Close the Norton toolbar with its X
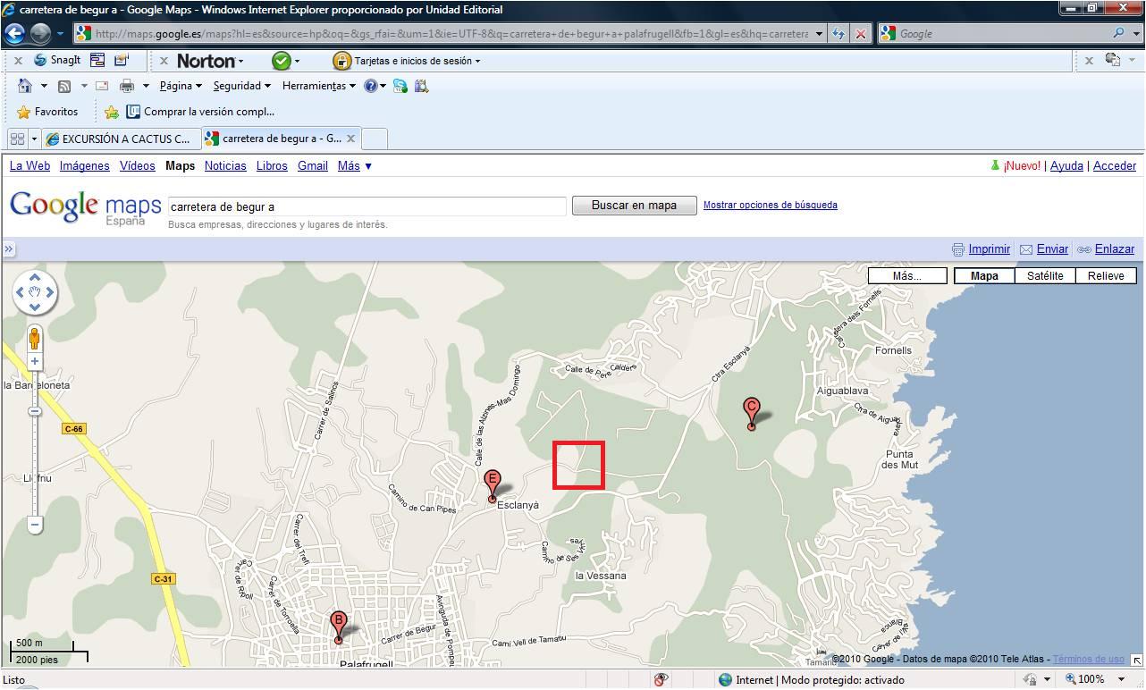The height and width of the screenshot is (690, 1146). tap(164, 61)
